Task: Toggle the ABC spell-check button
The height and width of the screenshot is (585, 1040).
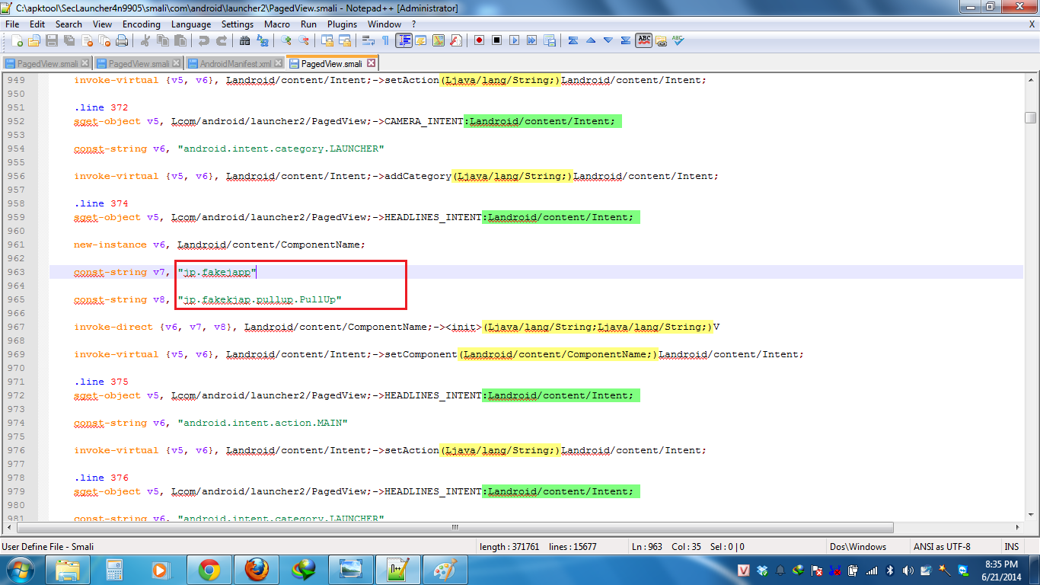Action: [644, 40]
